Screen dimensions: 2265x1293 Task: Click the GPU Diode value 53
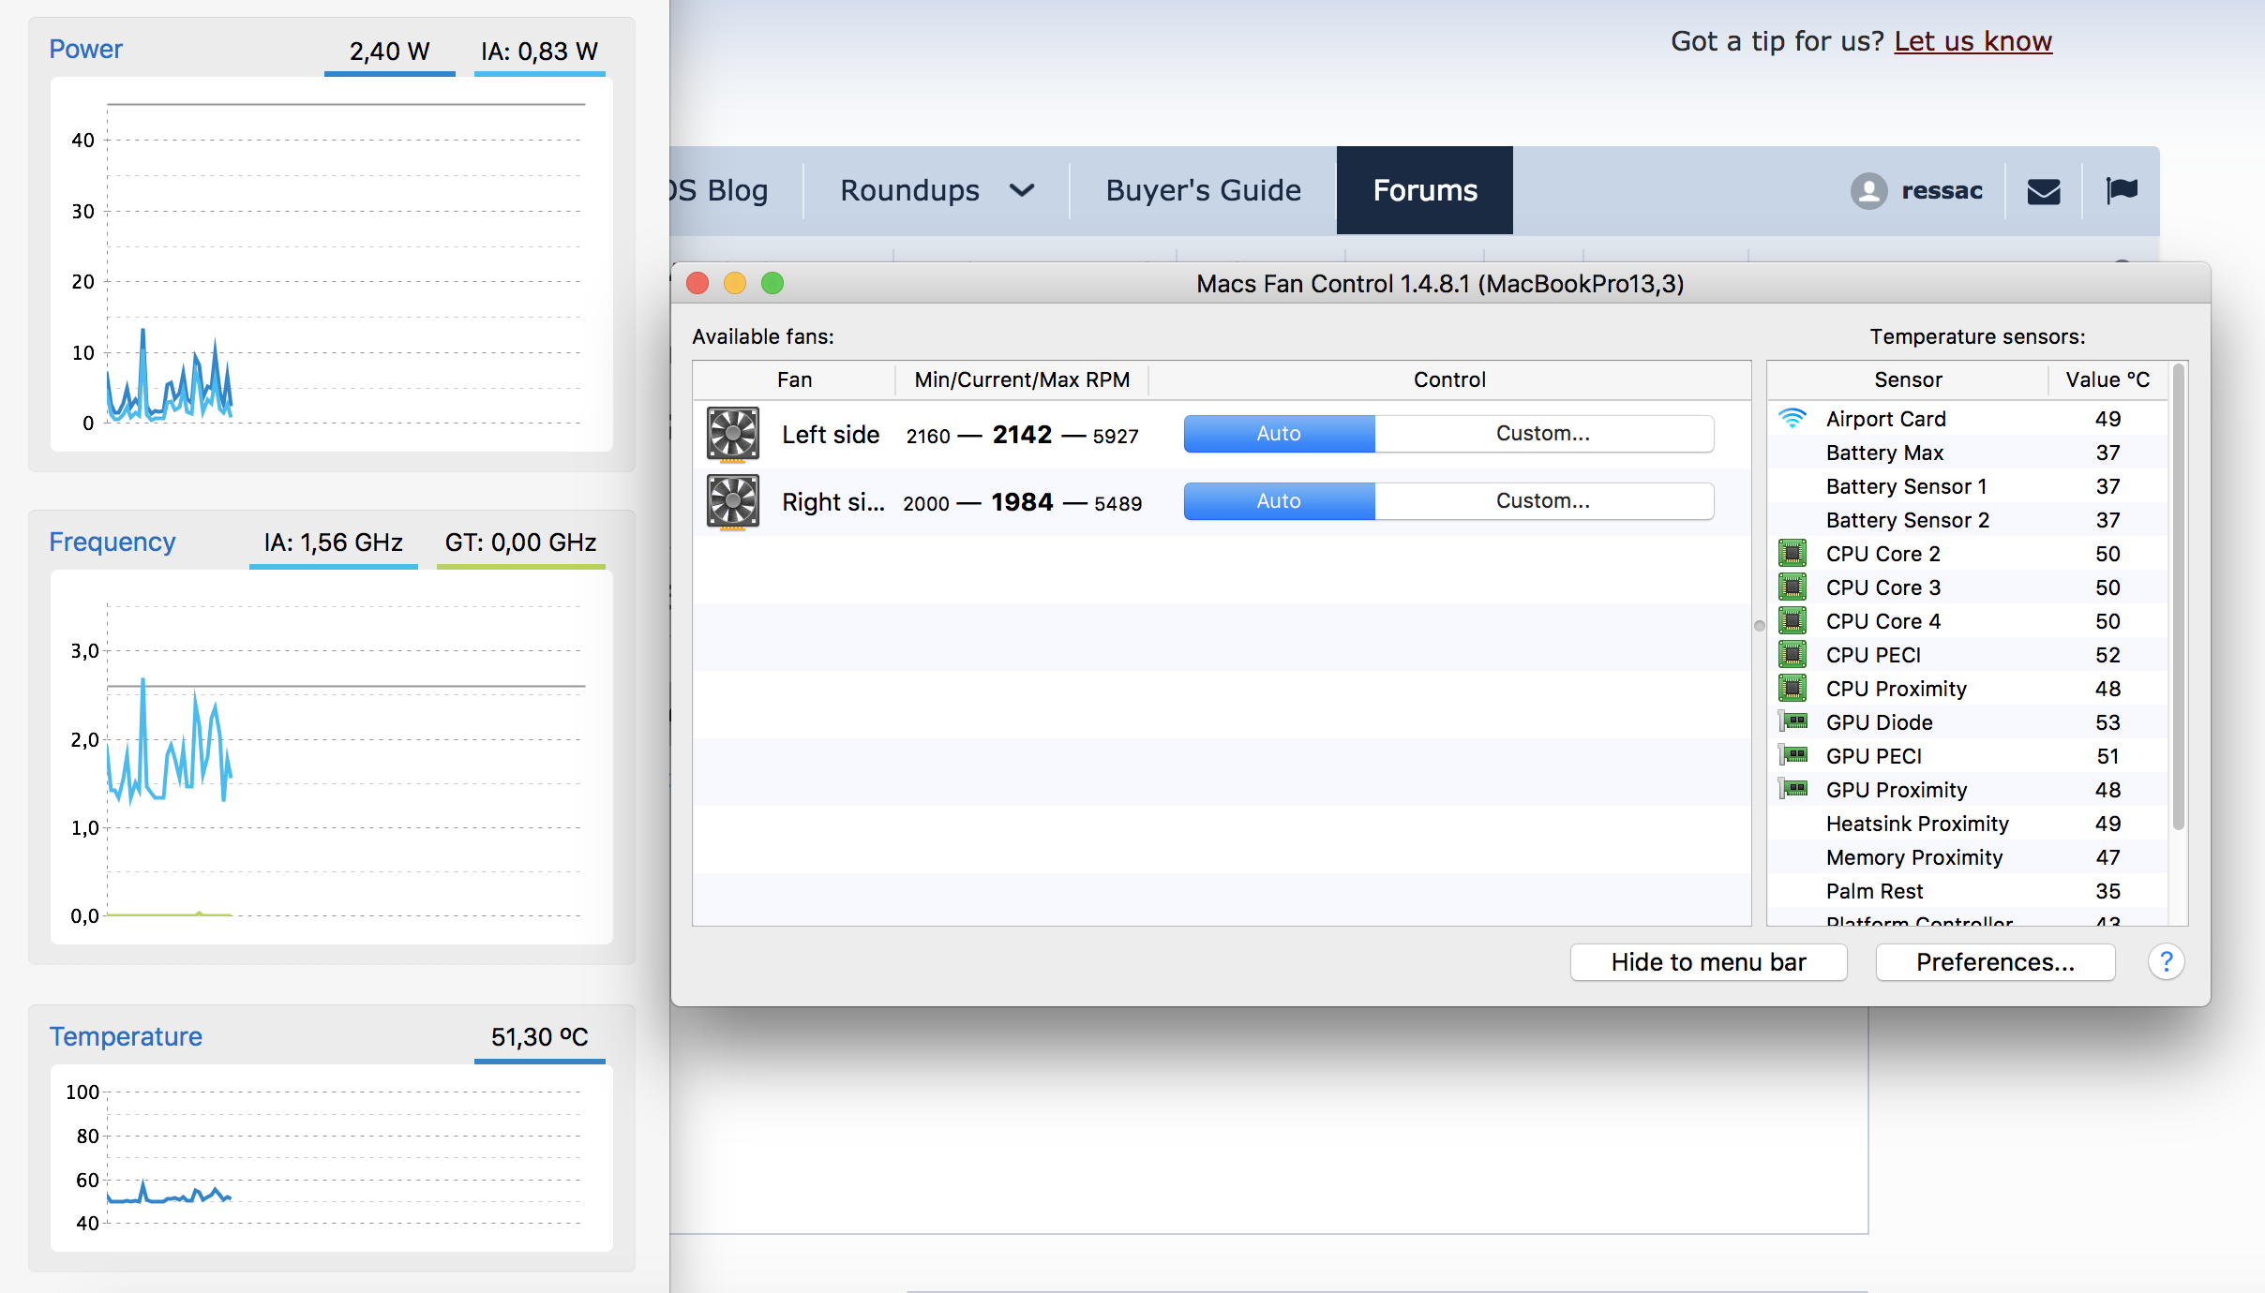[x=2107, y=722]
